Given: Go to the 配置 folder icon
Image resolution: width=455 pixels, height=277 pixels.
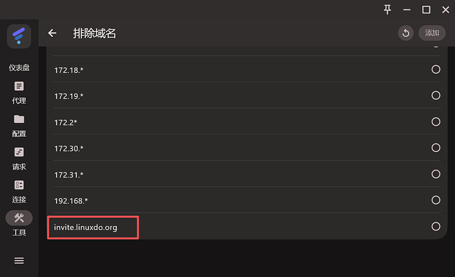Looking at the screenshot, I should (19, 119).
